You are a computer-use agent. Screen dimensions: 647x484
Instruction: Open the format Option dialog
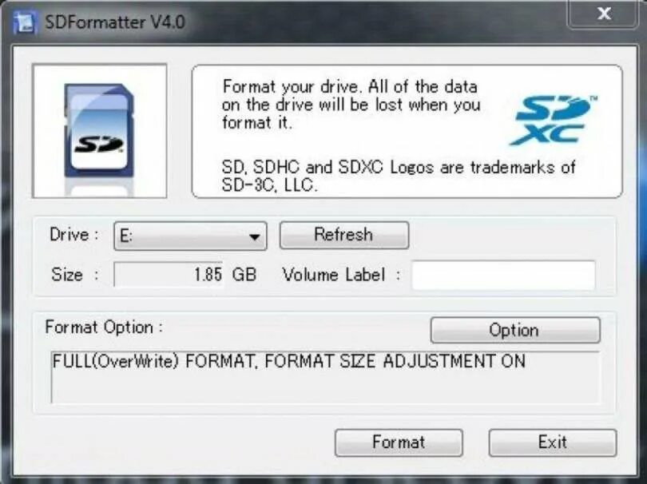pos(515,330)
